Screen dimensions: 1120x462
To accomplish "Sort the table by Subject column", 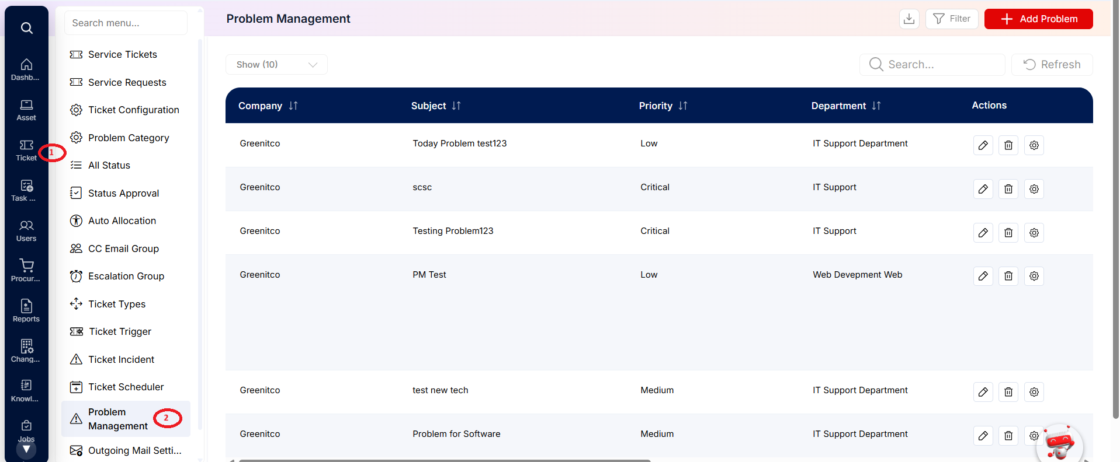I will 456,106.
